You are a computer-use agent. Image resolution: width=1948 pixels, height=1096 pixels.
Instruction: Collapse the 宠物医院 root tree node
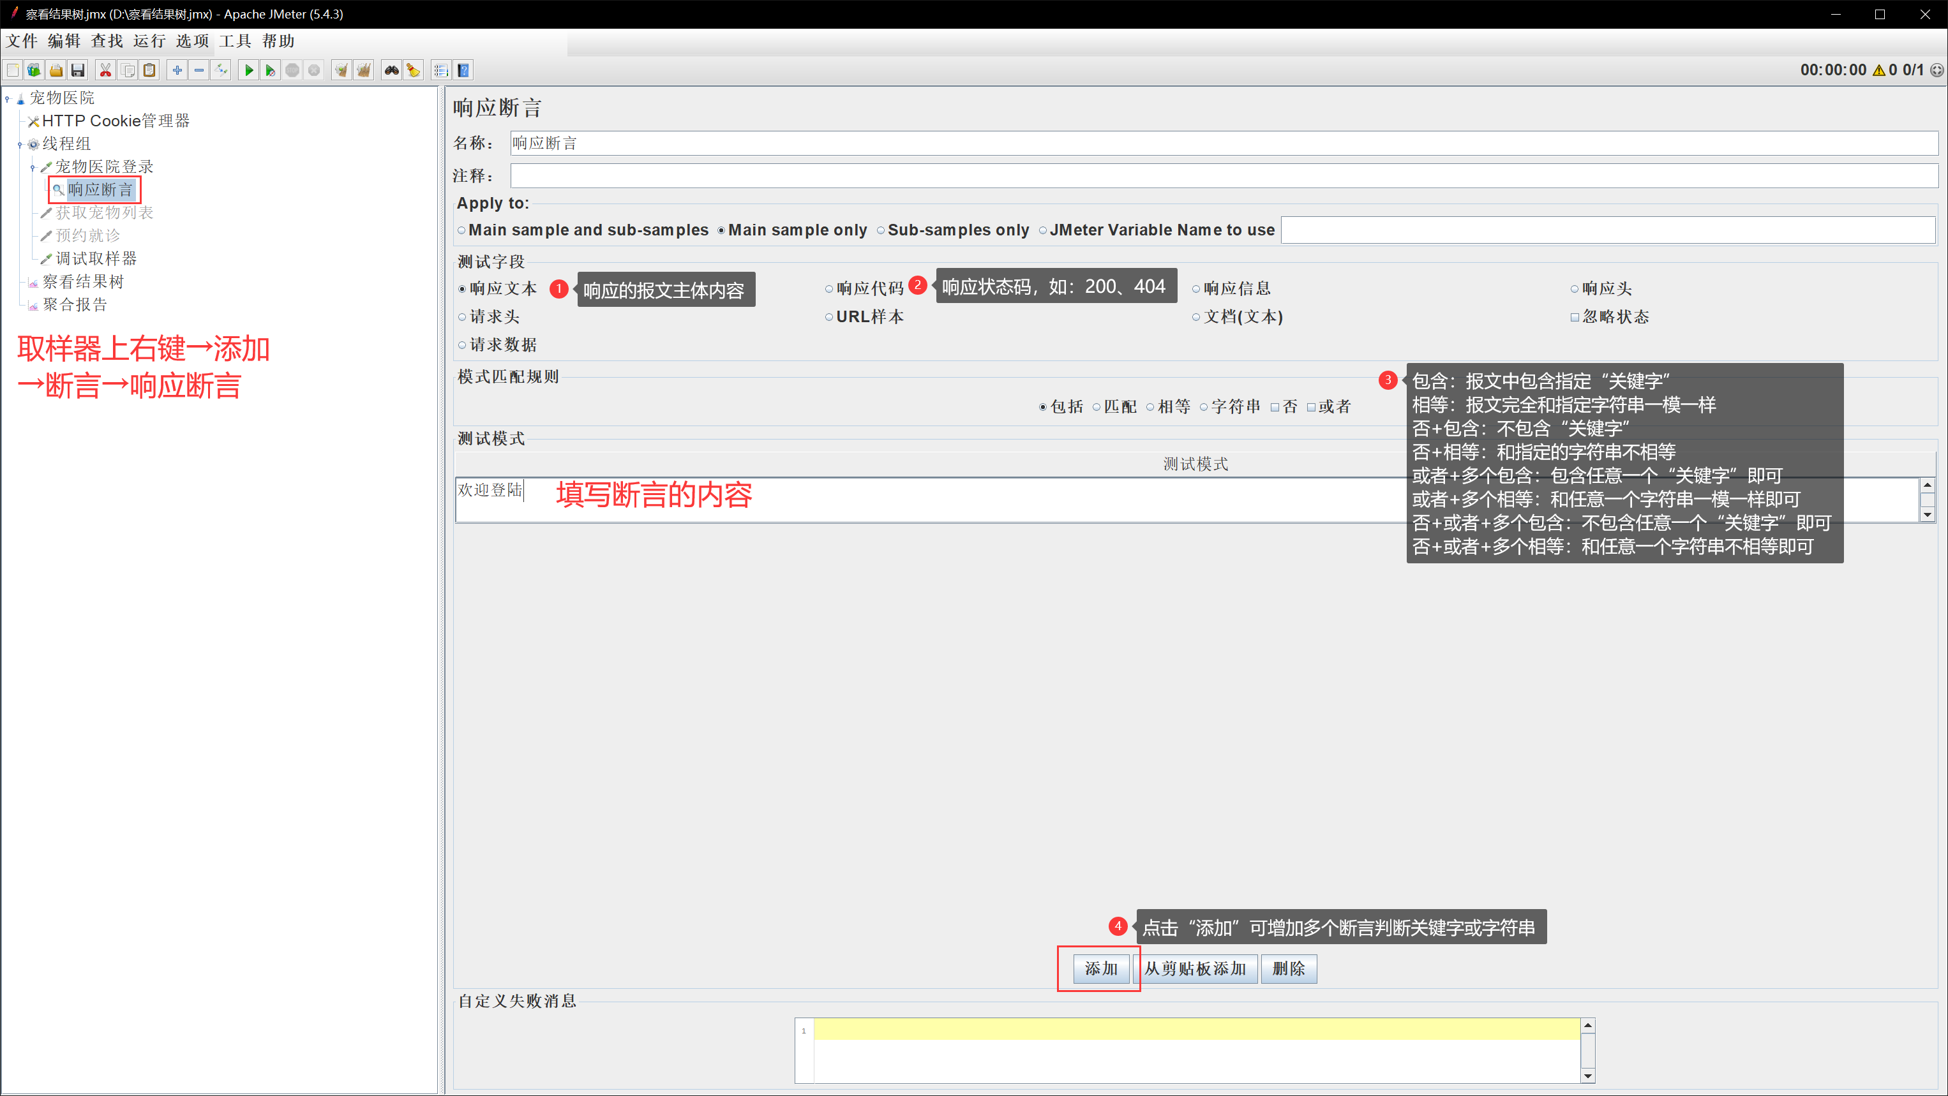click(8, 98)
